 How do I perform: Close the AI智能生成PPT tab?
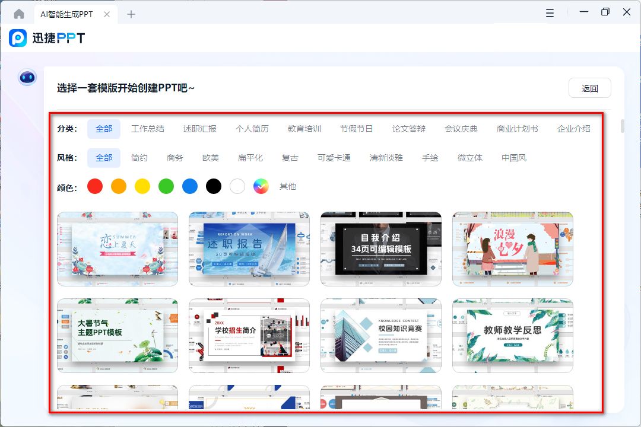107,14
